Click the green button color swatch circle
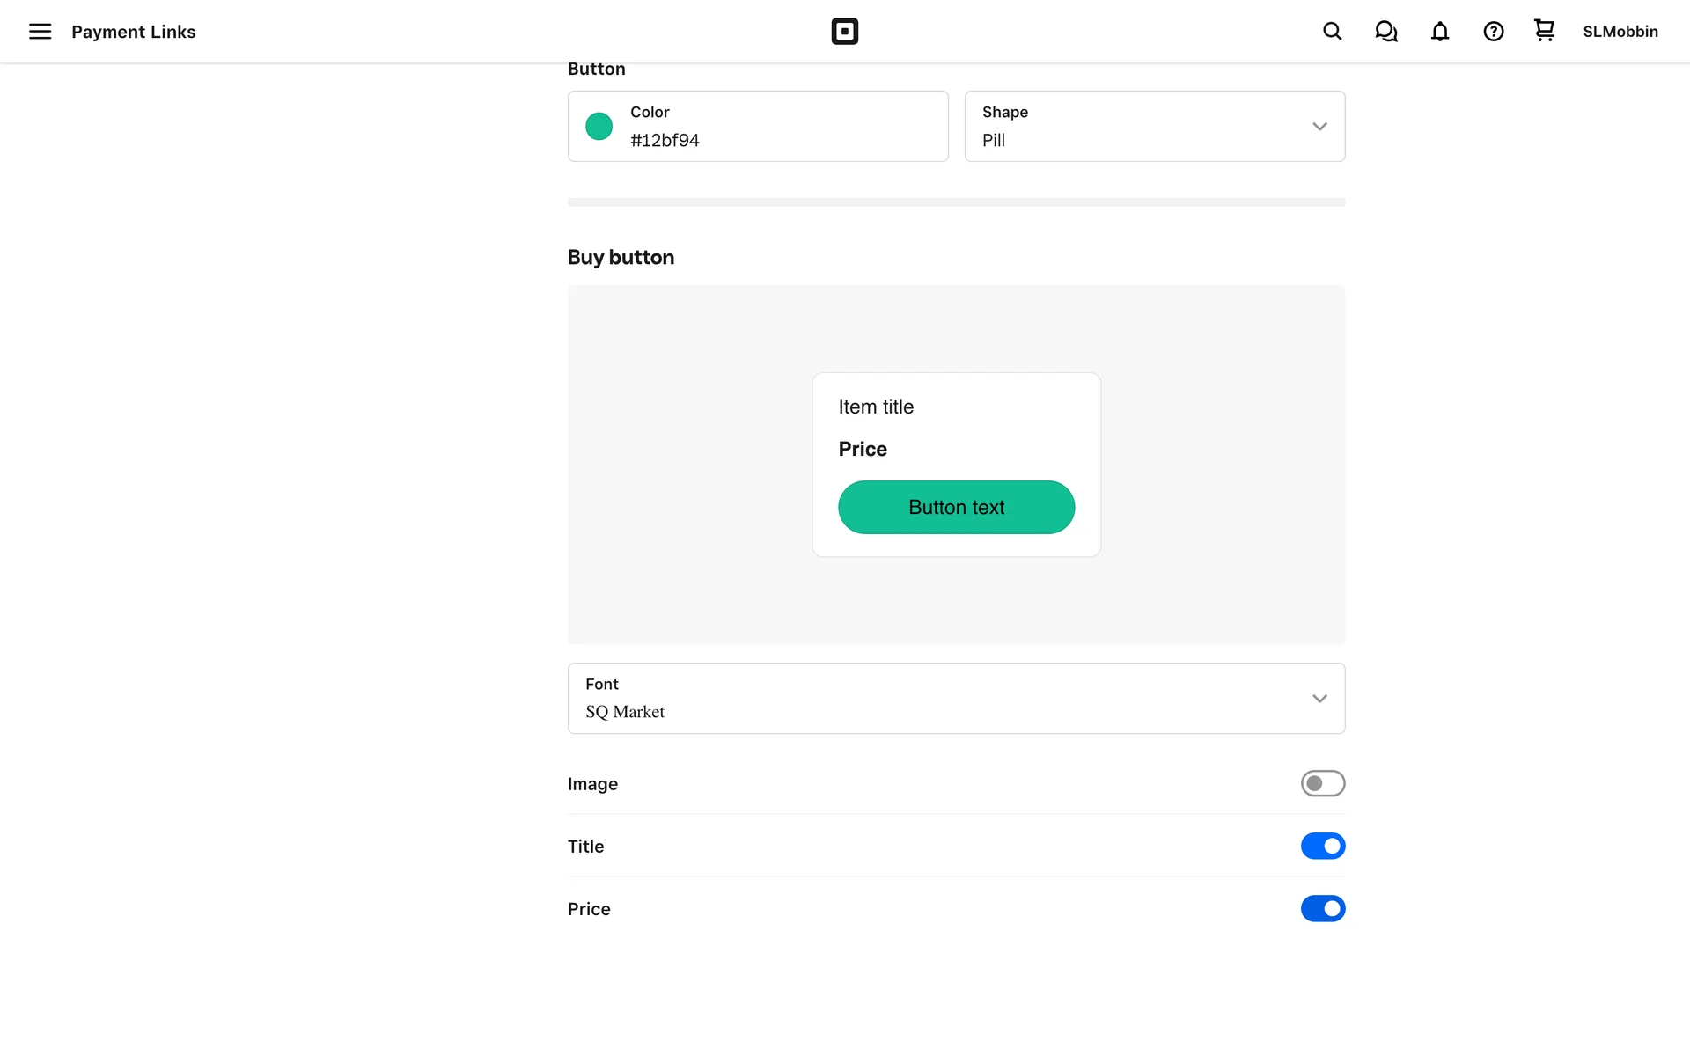 pos(599,126)
